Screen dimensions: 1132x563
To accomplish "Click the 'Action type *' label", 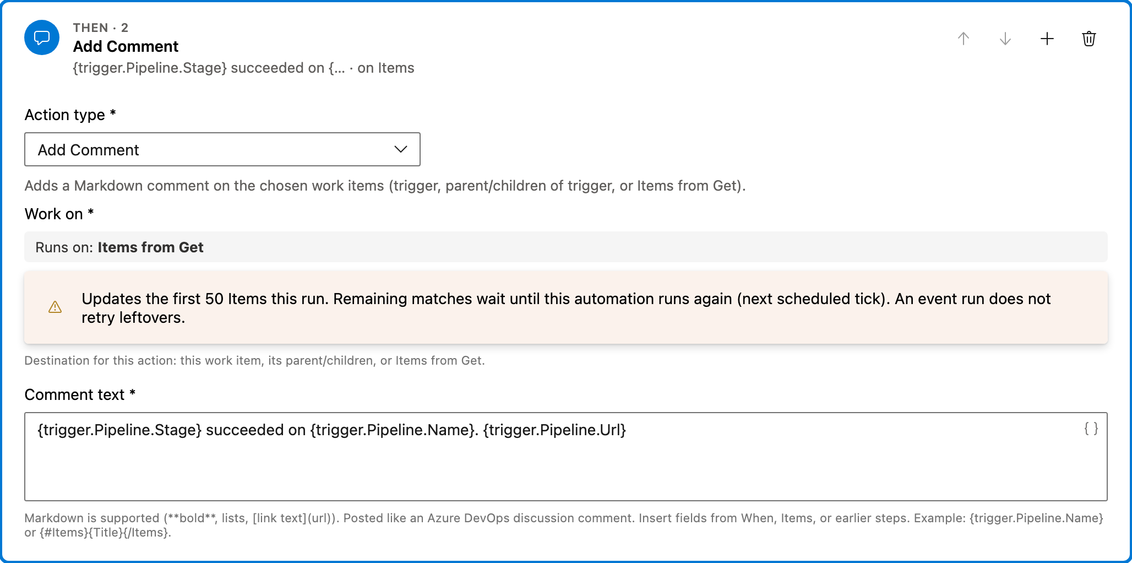I will 70,115.
